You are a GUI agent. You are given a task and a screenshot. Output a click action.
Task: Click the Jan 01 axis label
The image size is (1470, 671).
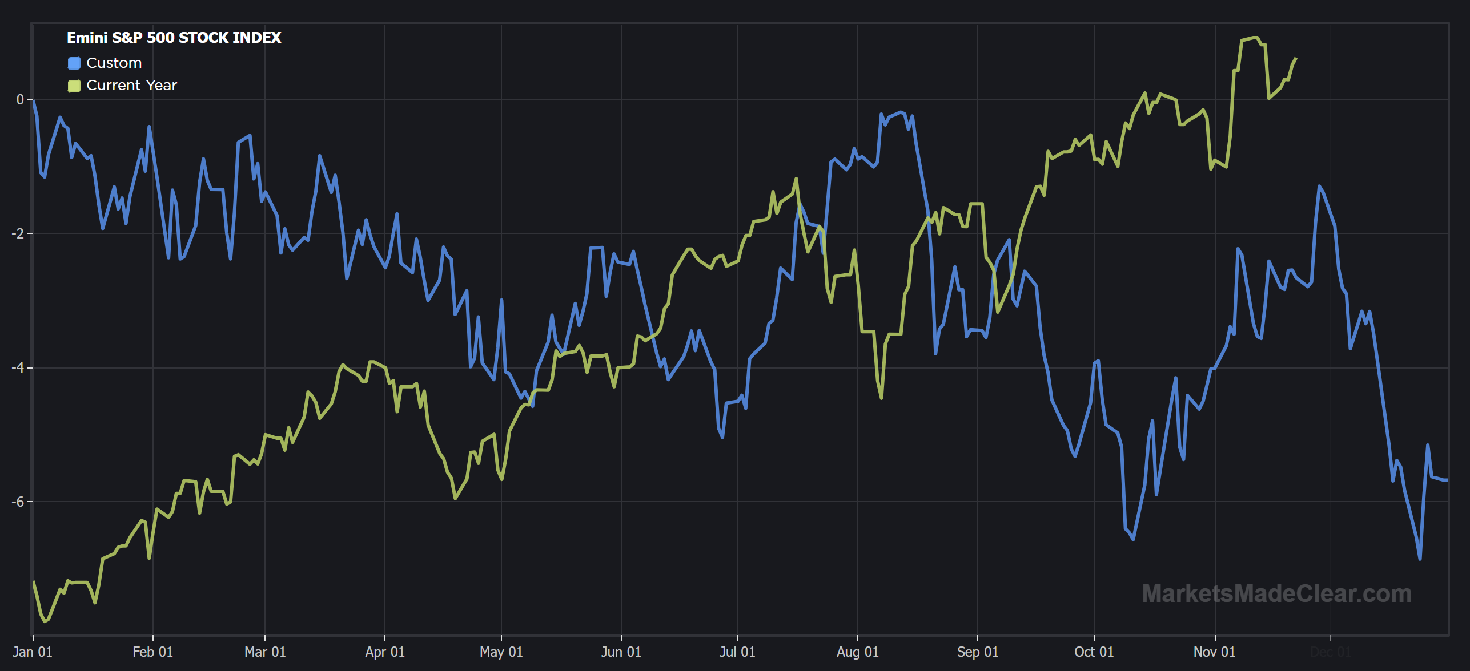click(x=33, y=652)
